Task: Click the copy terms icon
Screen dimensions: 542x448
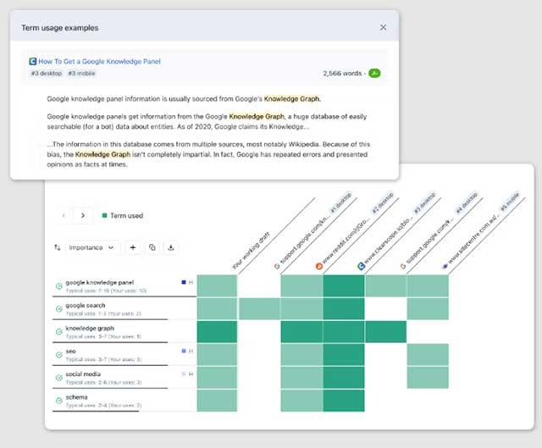Action: click(x=152, y=247)
